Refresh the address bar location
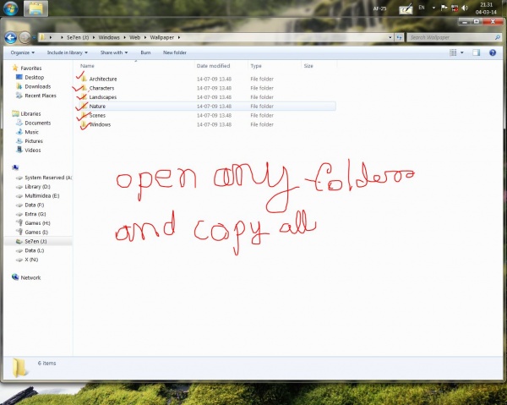507x405 pixels. (x=400, y=37)
